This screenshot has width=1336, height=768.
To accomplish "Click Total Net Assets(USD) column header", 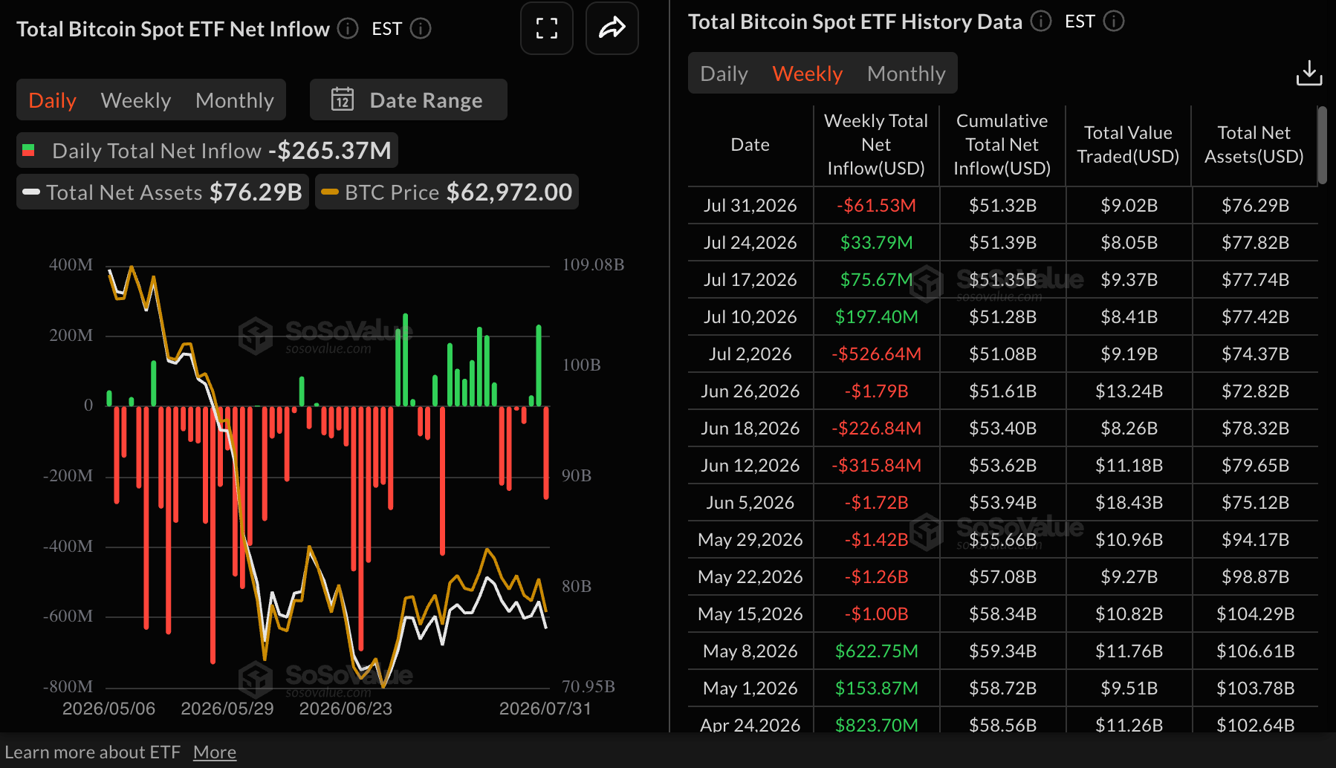I will 1254,145.
